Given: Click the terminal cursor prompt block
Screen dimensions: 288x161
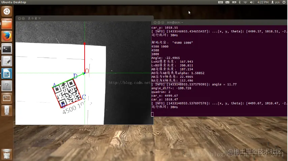Looking at the screenshot, I should coord(152,114).
